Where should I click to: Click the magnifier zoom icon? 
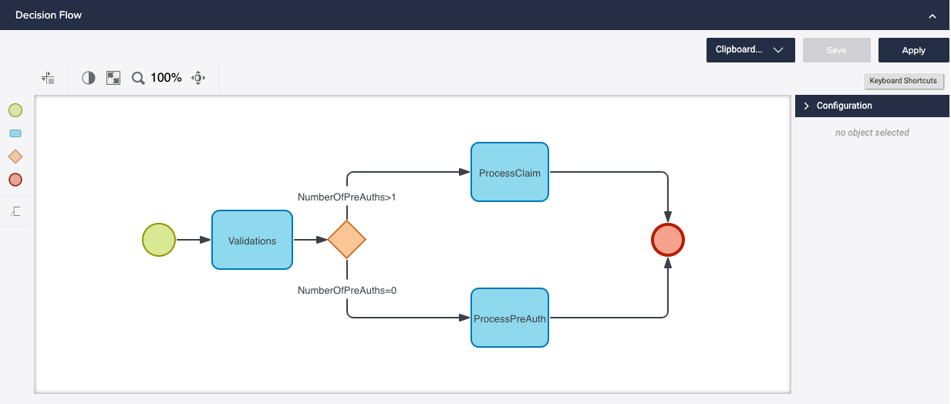[x=138, y=78]
